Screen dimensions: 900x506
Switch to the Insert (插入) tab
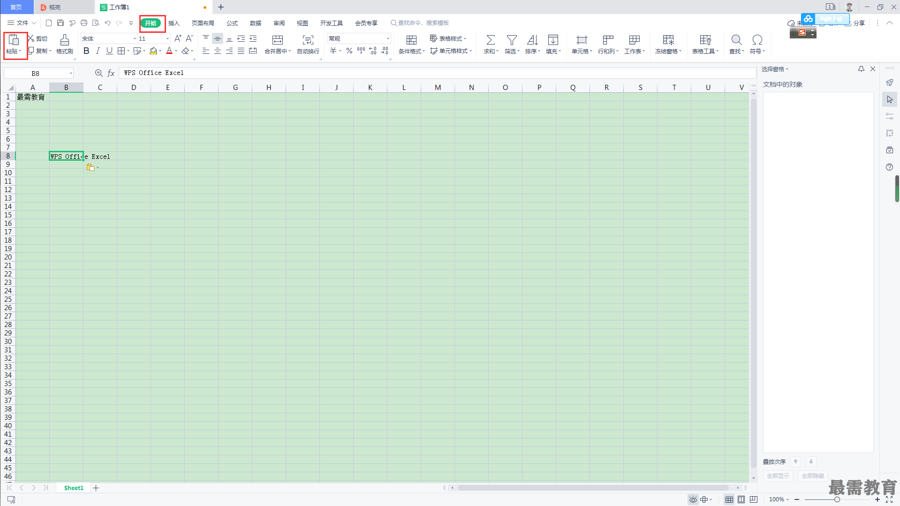point(174,23)
